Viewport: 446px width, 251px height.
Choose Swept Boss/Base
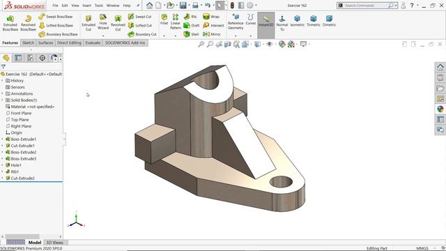(56, 17)
